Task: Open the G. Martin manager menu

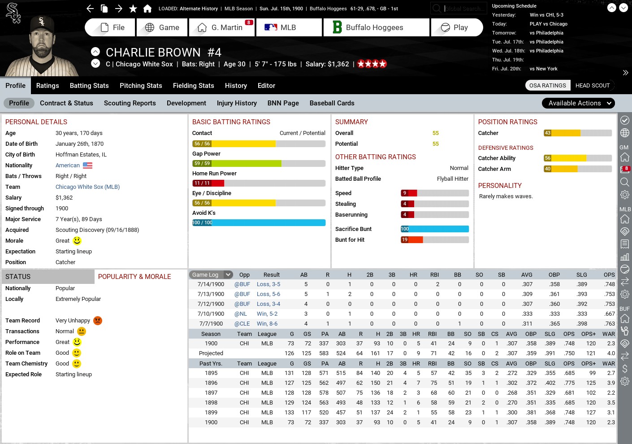Action: (222, 27)
